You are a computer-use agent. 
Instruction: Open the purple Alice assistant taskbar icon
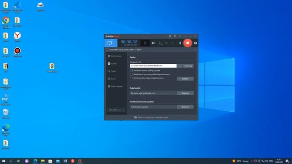pos(27,161)
